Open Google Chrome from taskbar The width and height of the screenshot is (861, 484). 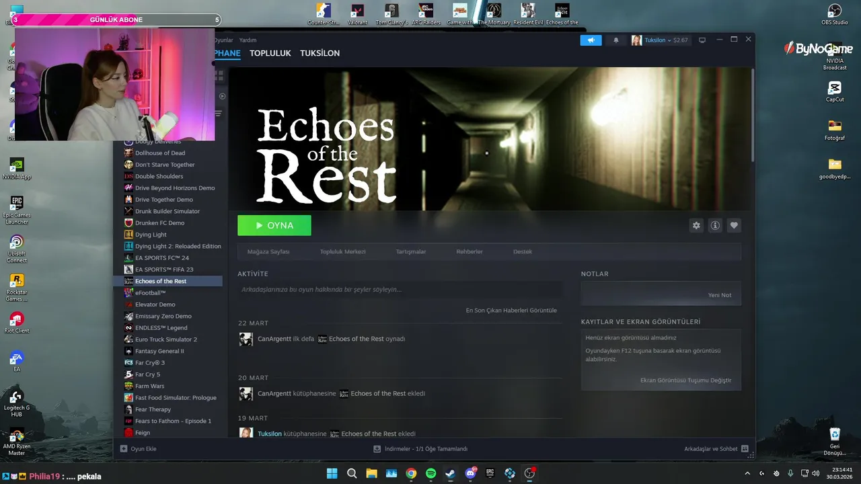pyautogui.click(x=411, y=473)
